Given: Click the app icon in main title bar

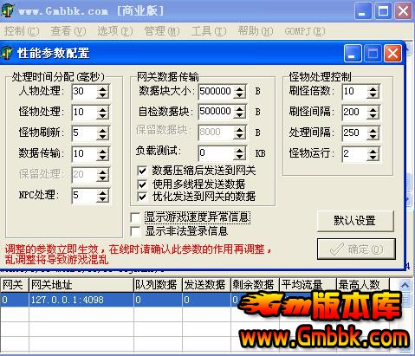Looking at the screenshot, I should [8, 11].
